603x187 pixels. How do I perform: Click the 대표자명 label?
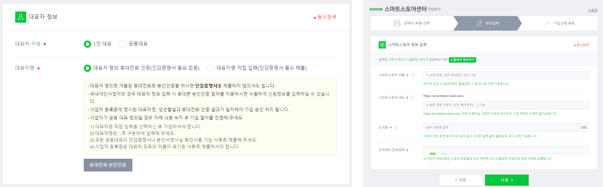point(25,68)
